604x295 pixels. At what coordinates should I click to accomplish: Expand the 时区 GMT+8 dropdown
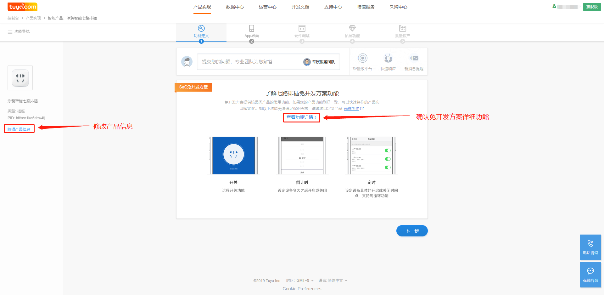[305, 281]
